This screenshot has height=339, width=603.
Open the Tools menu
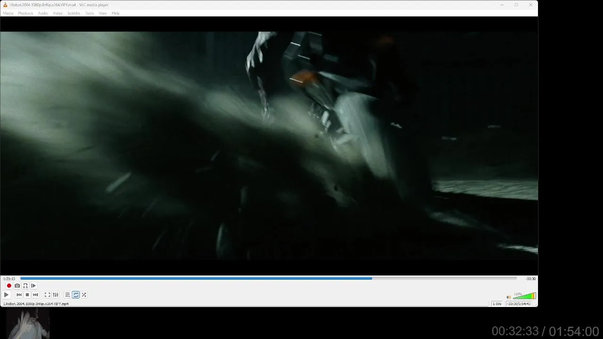(x=90, y=13)
